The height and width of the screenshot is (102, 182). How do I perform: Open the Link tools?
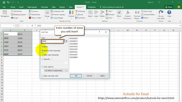pos(109,18)
